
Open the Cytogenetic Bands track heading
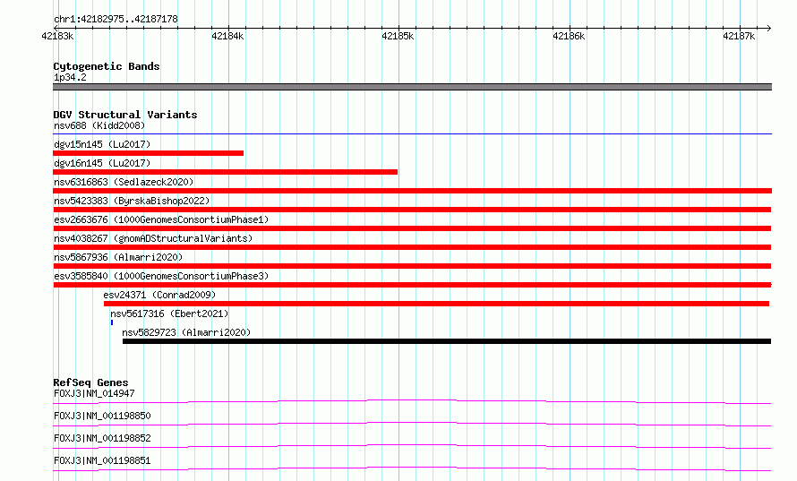pos(107,66)
